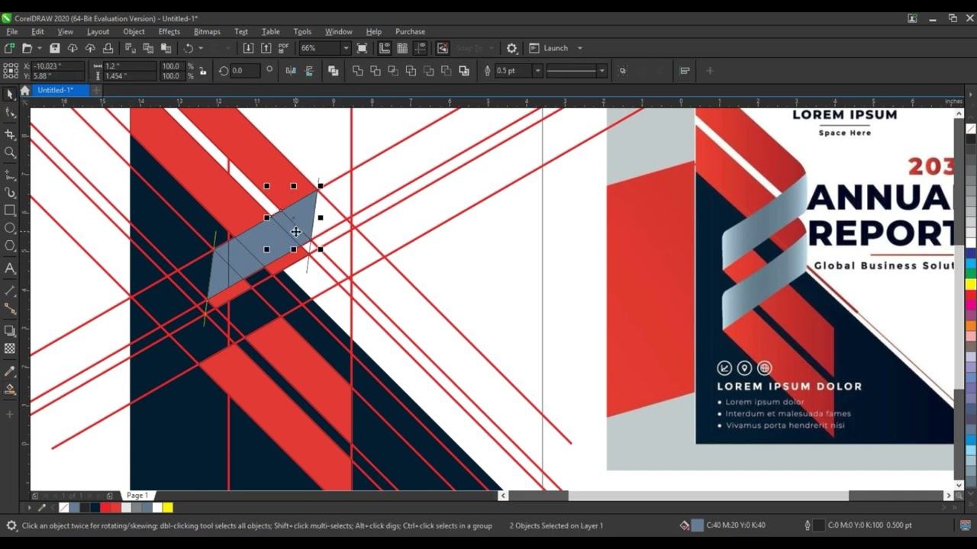Select the Parallel Dimension tool
Viewport: 977px width, 549px height.
tap(10, 291)
